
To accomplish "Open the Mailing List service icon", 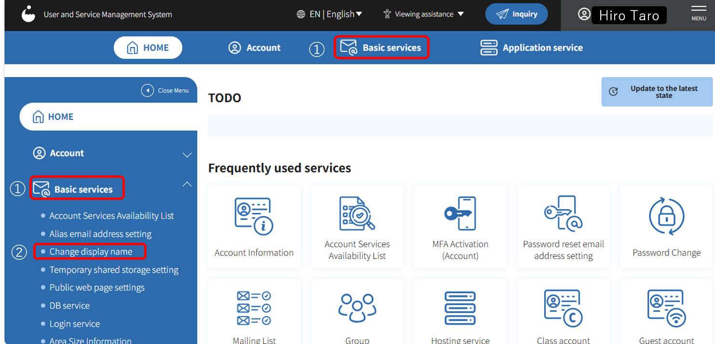I will 254,308.
